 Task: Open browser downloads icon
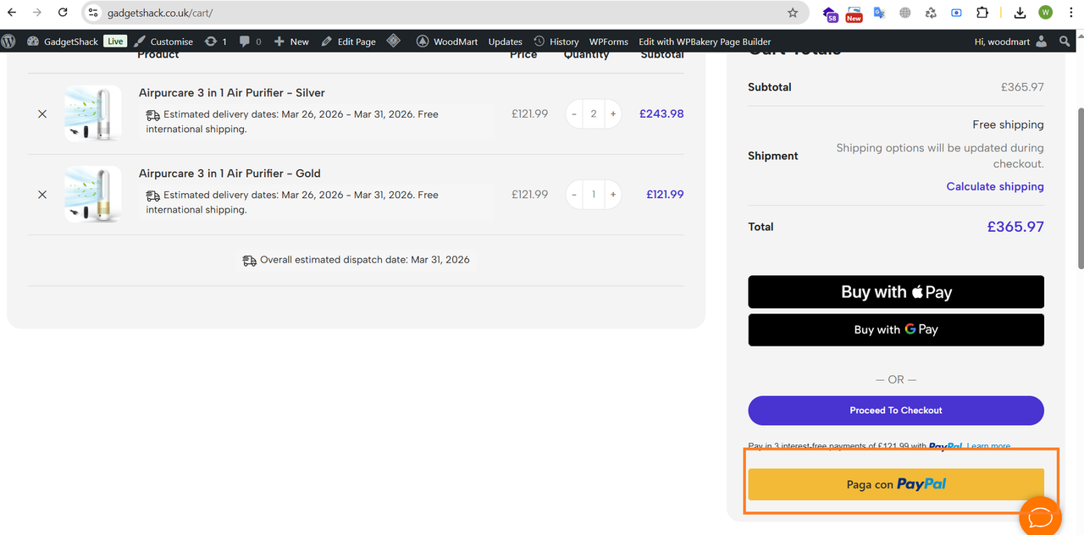[1020, 13]
